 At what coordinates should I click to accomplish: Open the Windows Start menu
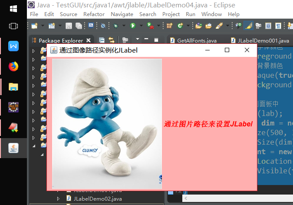tap(13, 9)
